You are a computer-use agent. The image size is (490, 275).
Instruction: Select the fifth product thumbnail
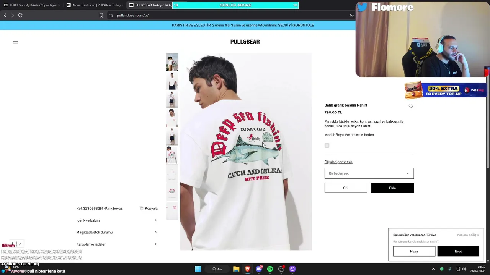pyautogui.click(x=172, y=136)
